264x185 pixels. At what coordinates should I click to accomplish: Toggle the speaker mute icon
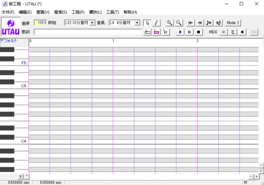point(242,32)
